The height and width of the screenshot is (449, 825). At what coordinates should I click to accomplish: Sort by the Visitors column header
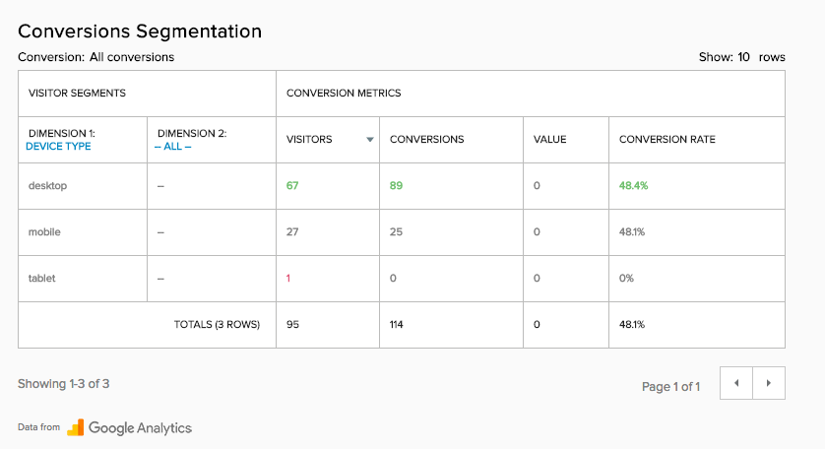[309, 140]
